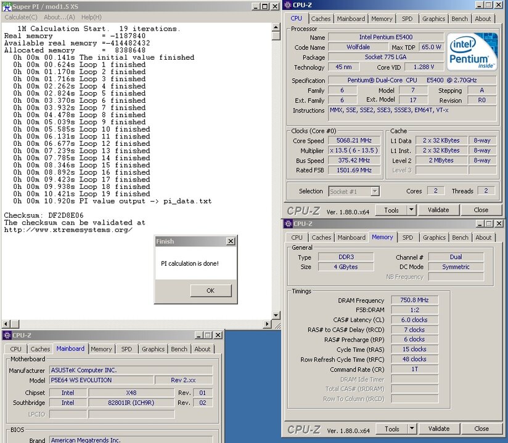Open Graphics tab in top CPU-Z window
This screenshot has height=443, width=508.
(433, 18)
